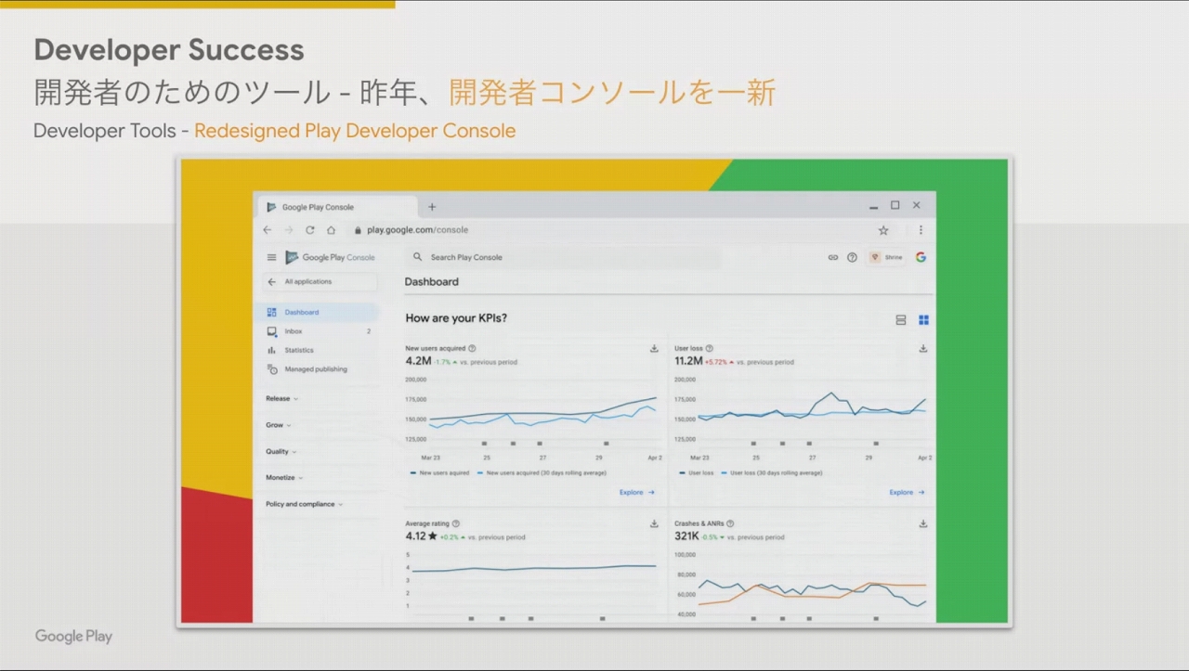Click the browser forward arrow
Viewport: 1189px width, 671px height.
click(x=289, y=230)
